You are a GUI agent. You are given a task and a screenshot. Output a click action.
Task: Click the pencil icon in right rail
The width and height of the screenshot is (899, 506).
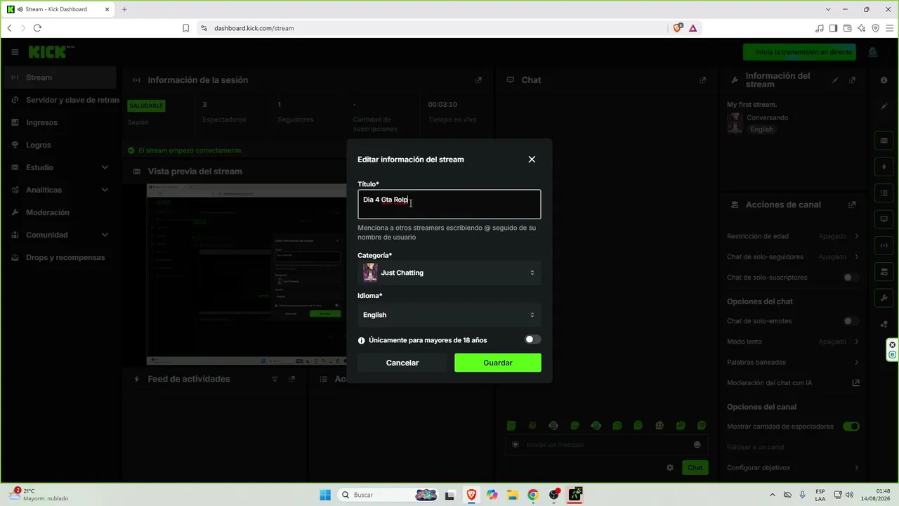point(884,107)
